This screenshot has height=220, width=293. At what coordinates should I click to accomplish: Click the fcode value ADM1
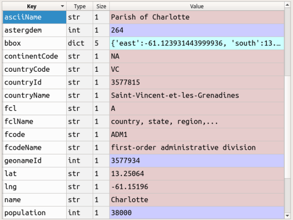197,135
